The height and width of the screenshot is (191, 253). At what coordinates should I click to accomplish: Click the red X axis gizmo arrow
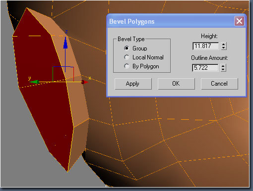coord(85,82)
